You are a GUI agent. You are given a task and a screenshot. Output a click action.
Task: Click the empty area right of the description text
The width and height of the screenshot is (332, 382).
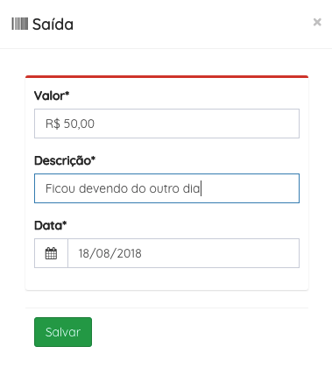[250, 188]
